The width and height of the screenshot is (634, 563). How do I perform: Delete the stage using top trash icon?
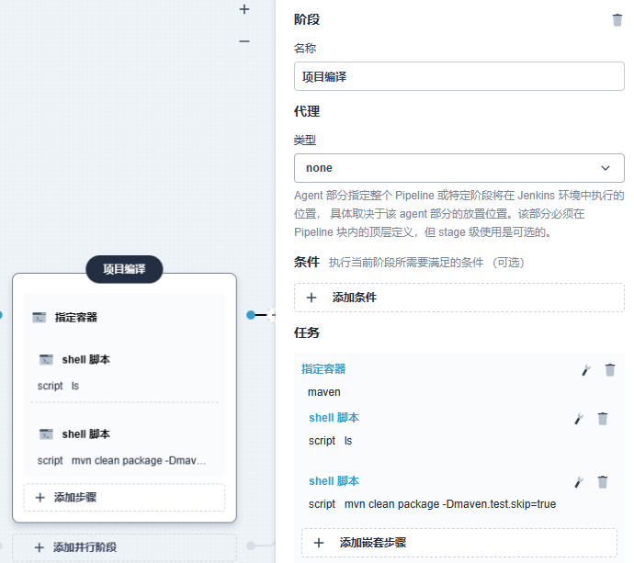coord(617,20)
